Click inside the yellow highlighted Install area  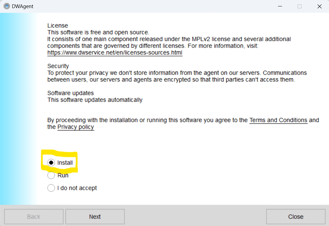pos(59,162)
